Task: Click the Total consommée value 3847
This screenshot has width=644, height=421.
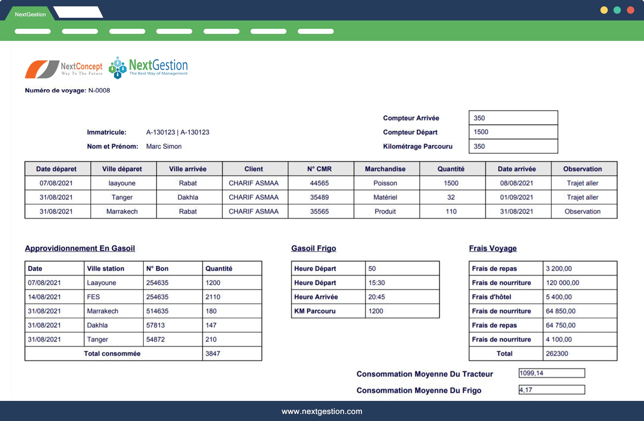Action: (x=213, y=353)
